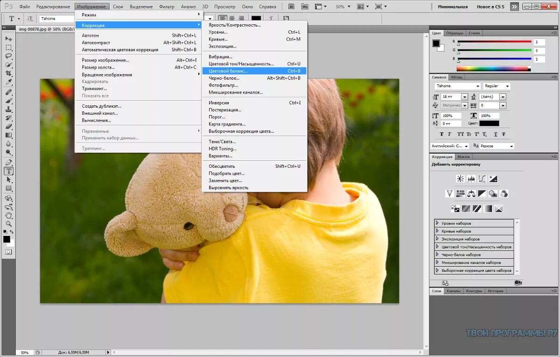The image size is (560, 357).
Task: Select the Eyedropper tool
Action: (8, 82)
